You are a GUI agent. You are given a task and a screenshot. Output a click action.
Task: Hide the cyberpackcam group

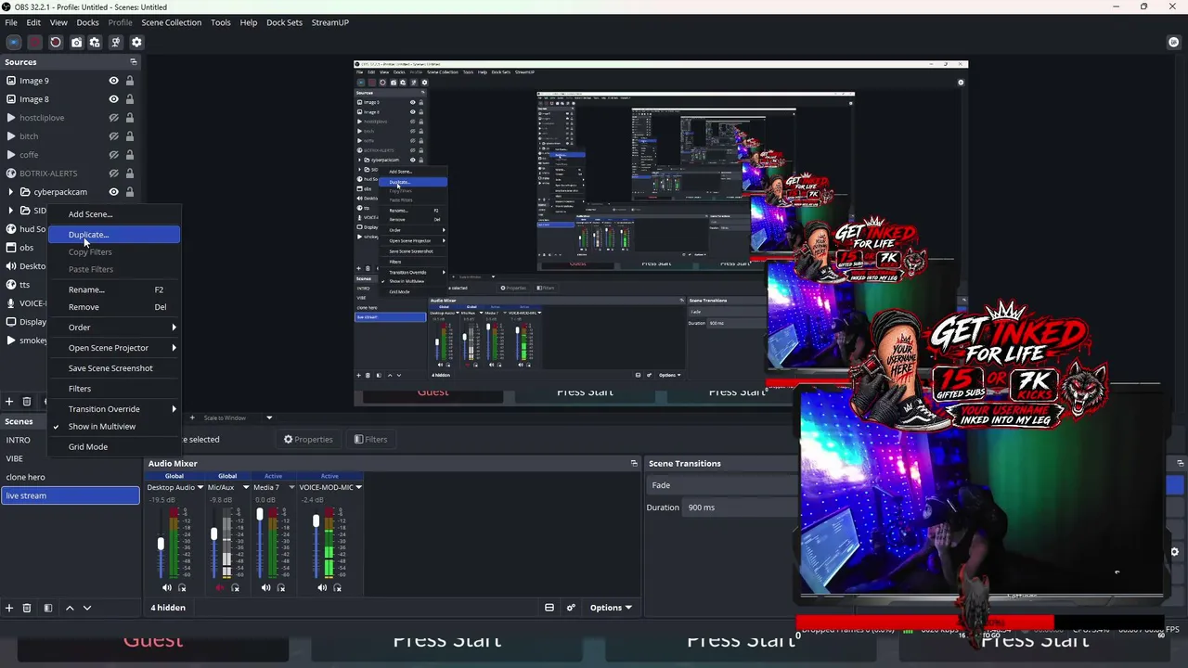(x=113, y=192)
